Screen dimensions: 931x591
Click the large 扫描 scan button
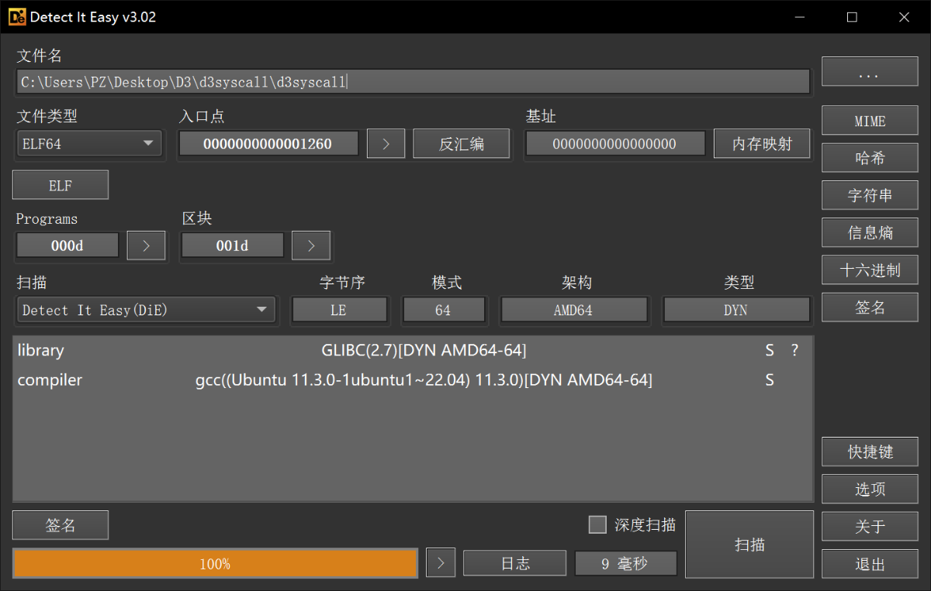point(749,545)
